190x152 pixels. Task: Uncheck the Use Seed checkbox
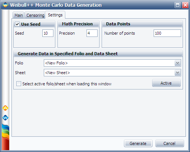point(17,24)
